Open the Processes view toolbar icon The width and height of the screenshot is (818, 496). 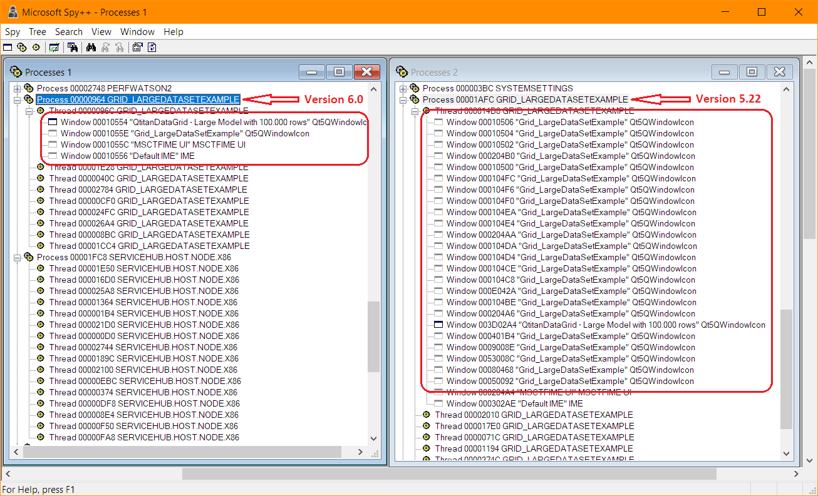[x=22, y=47]
